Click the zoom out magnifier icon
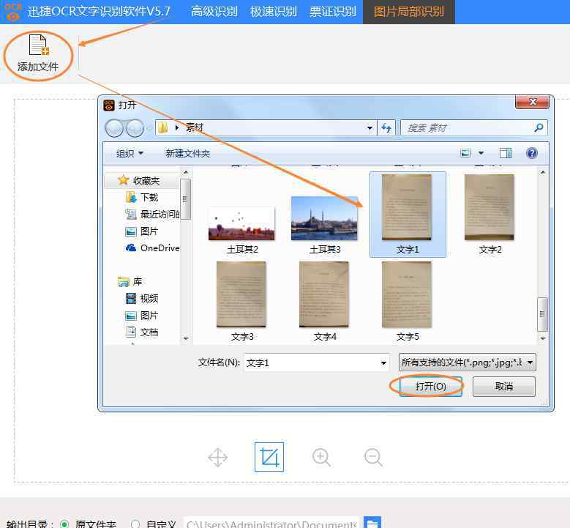The width and height of the screenshot is (570, 528). click(373, 457)
